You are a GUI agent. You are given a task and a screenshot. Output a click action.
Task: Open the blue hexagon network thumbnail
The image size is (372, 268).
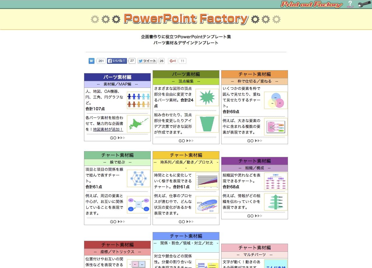tap(139, 178)
